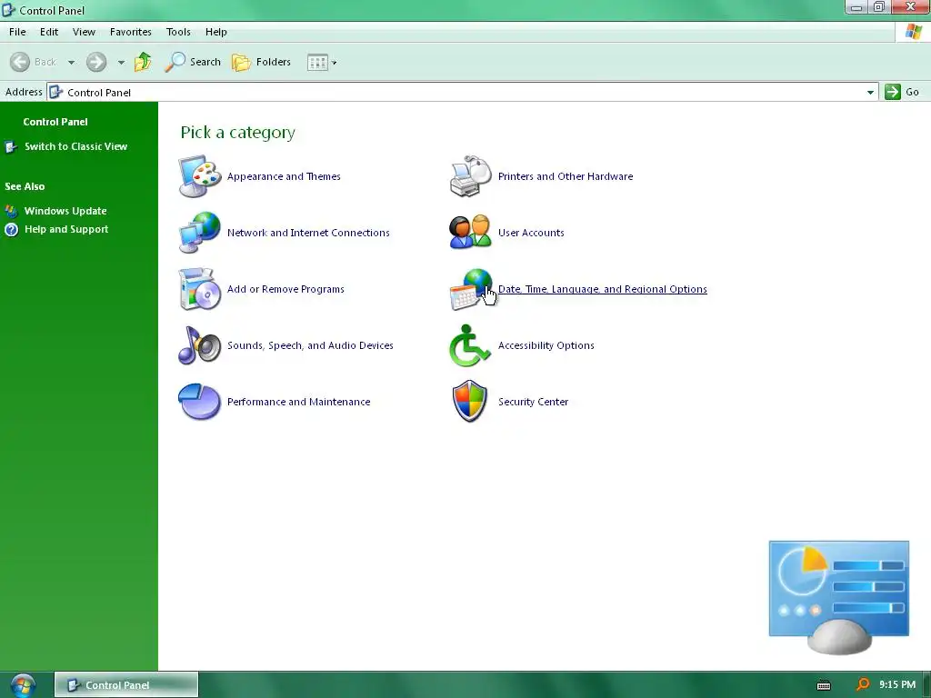This screenshot has width=931, height=698.
Task: Click the Control Panel icon in address bar
Action: 55,92
